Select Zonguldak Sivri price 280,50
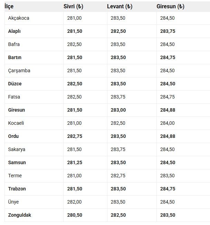210x225 pixels. click(75, 215)
